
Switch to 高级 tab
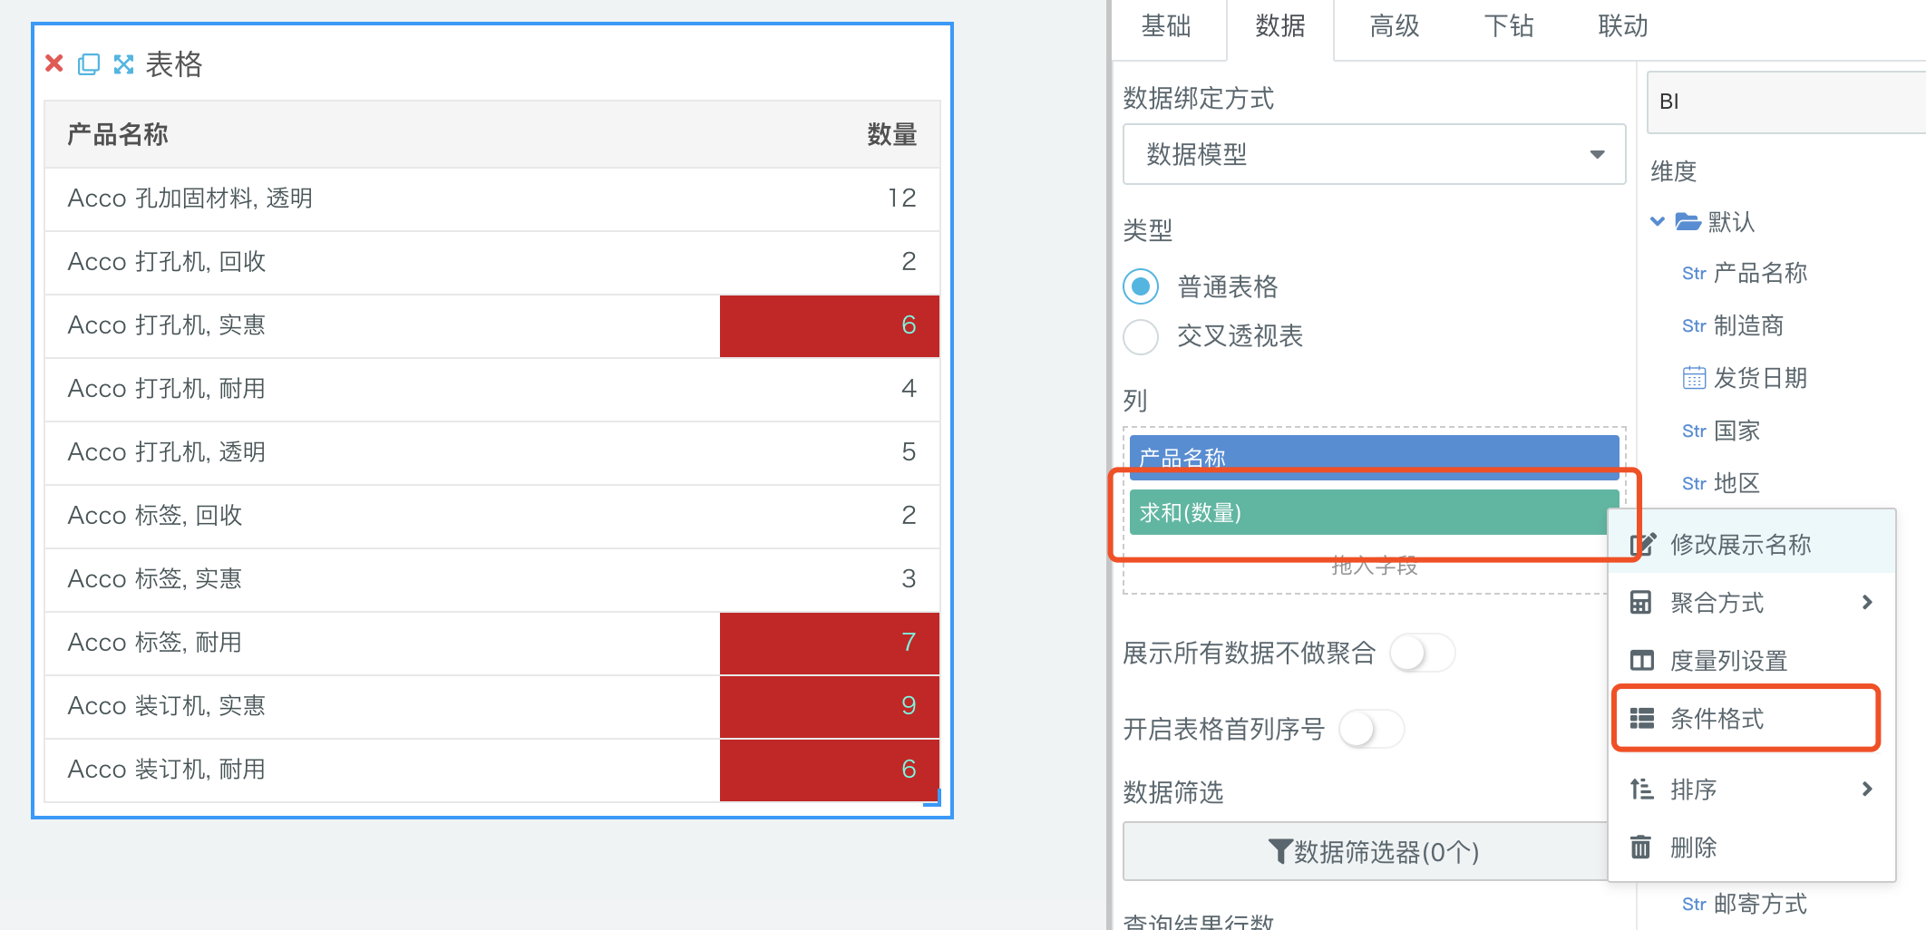1395,26
